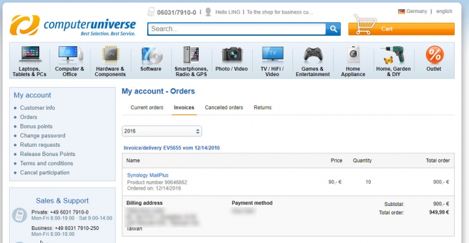The height and width of the screenshot is (243, 469).
Task: Click the Business: +49 6031 7910-250 number
Action: pyautogui.click(x=65, y=228)
